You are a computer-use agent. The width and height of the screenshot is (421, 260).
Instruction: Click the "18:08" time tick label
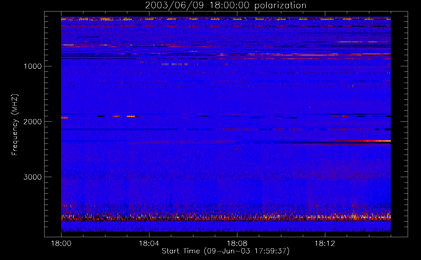pos(237,244)
